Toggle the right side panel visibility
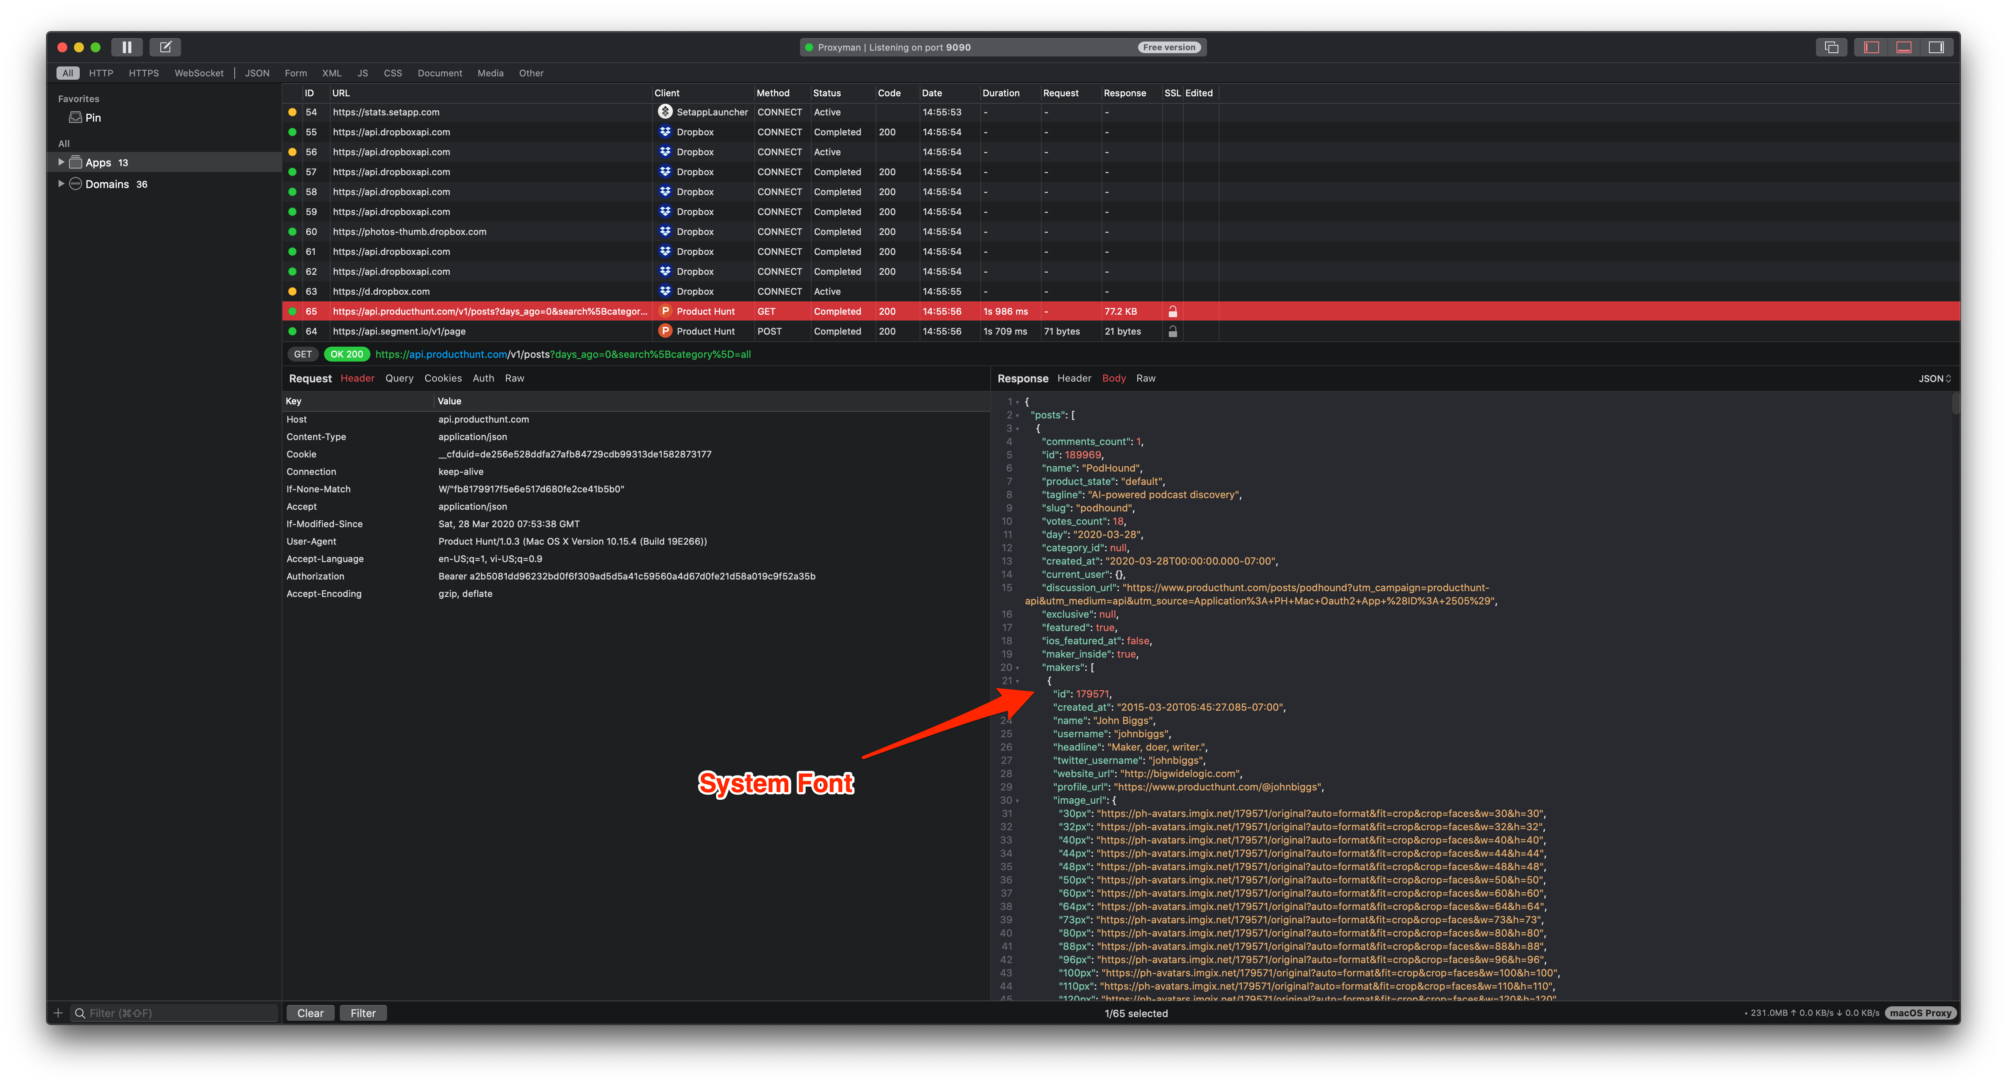This screenshot has height=1086, width=2007. [1936, 47]
